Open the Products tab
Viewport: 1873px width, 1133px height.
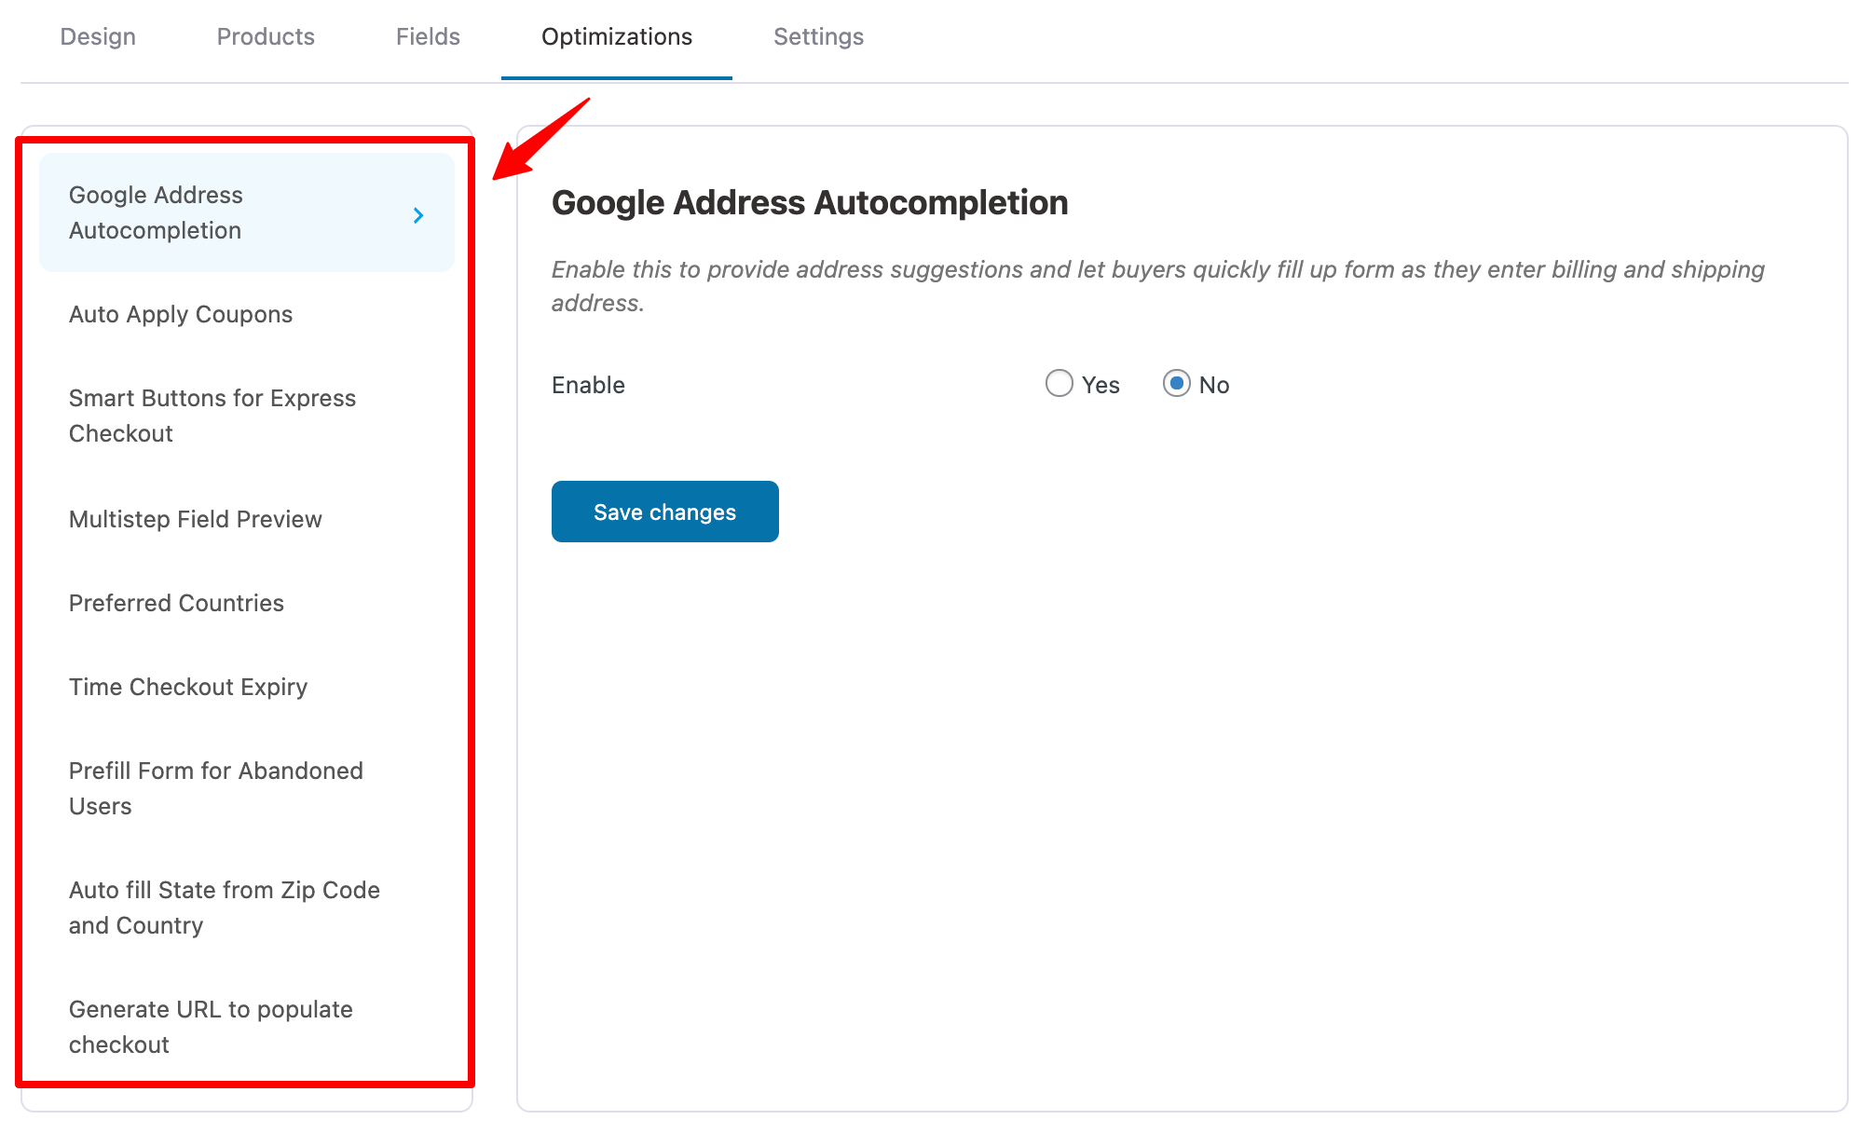[x=265, y=36]
